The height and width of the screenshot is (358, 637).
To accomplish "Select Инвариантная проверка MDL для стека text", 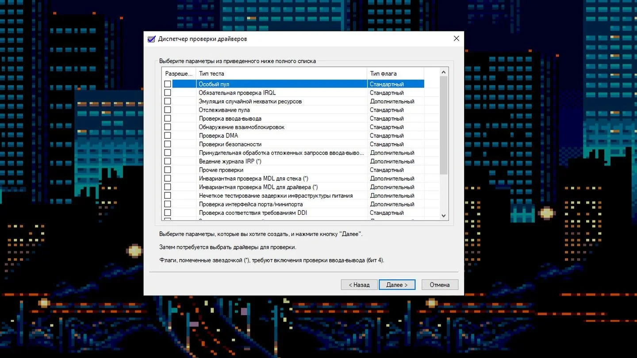I will tap(253, 179).
